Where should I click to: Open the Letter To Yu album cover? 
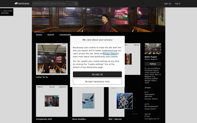(52, 59)
